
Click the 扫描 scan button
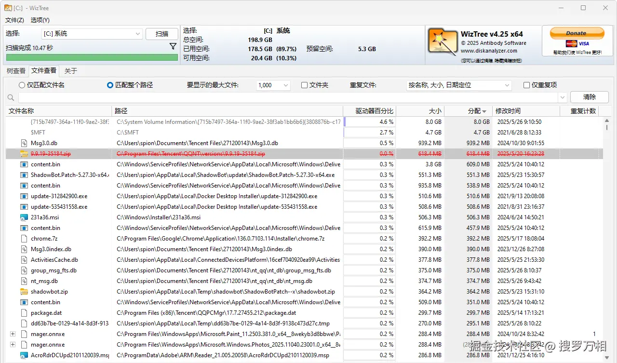pos(162,34)
